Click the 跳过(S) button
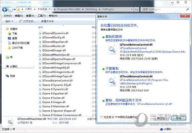 coord(161,118)
